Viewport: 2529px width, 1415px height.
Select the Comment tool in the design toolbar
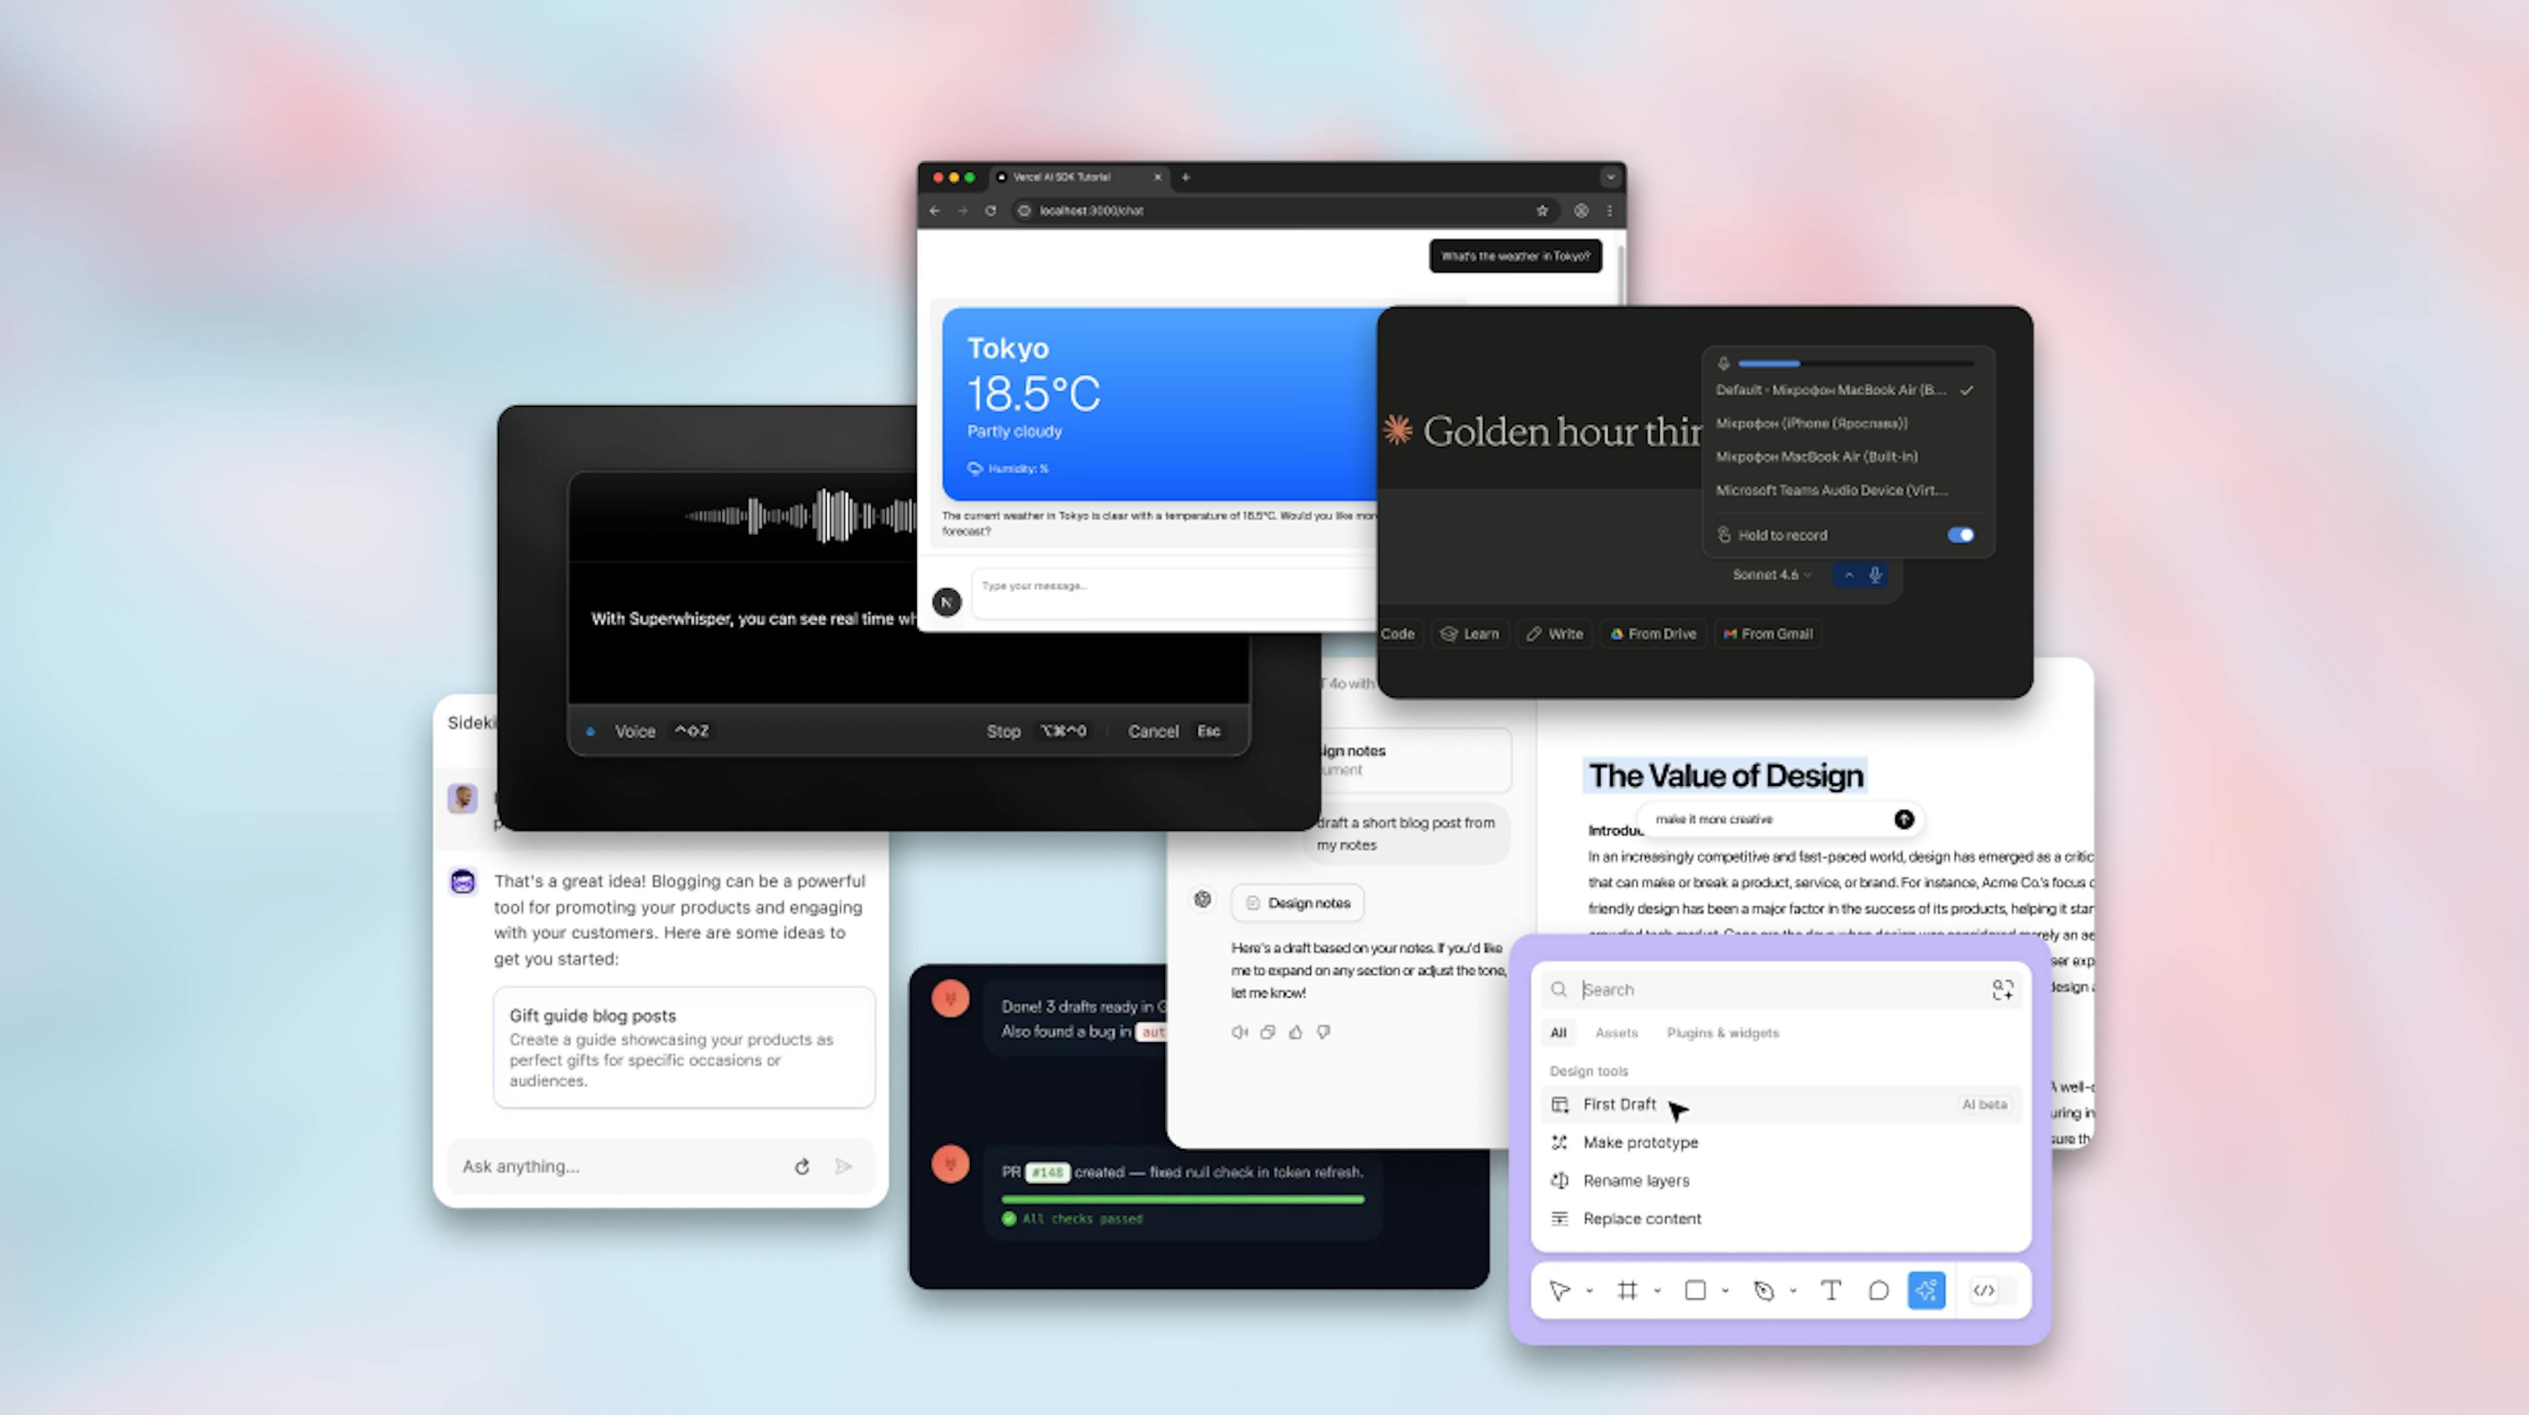1878,1290
